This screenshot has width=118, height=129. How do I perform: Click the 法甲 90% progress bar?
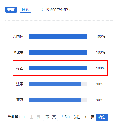58,84
